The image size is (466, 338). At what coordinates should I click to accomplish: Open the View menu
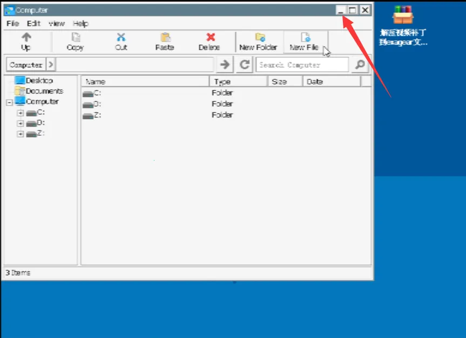[x=57, y=24]
